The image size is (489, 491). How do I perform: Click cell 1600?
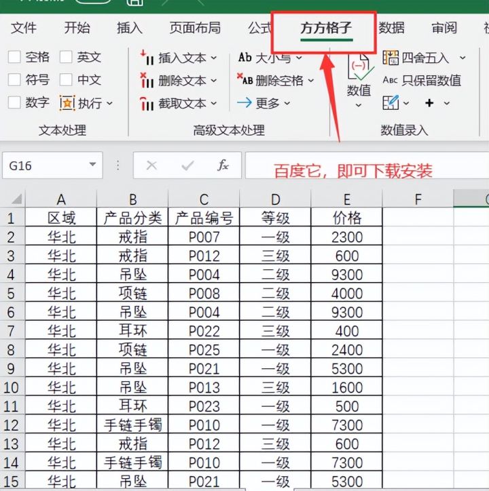[346, 388]
